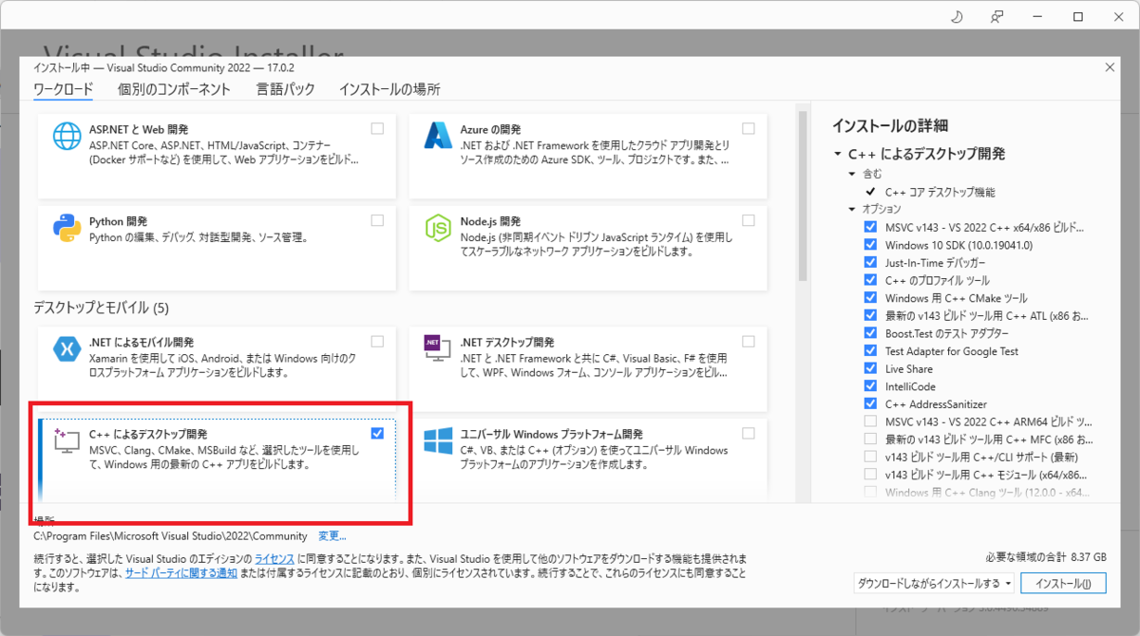Collapse the C++ によるデスクトップ開発 details tree
This screenshot has height=636, width=1140.
click(x=837, y=154)
